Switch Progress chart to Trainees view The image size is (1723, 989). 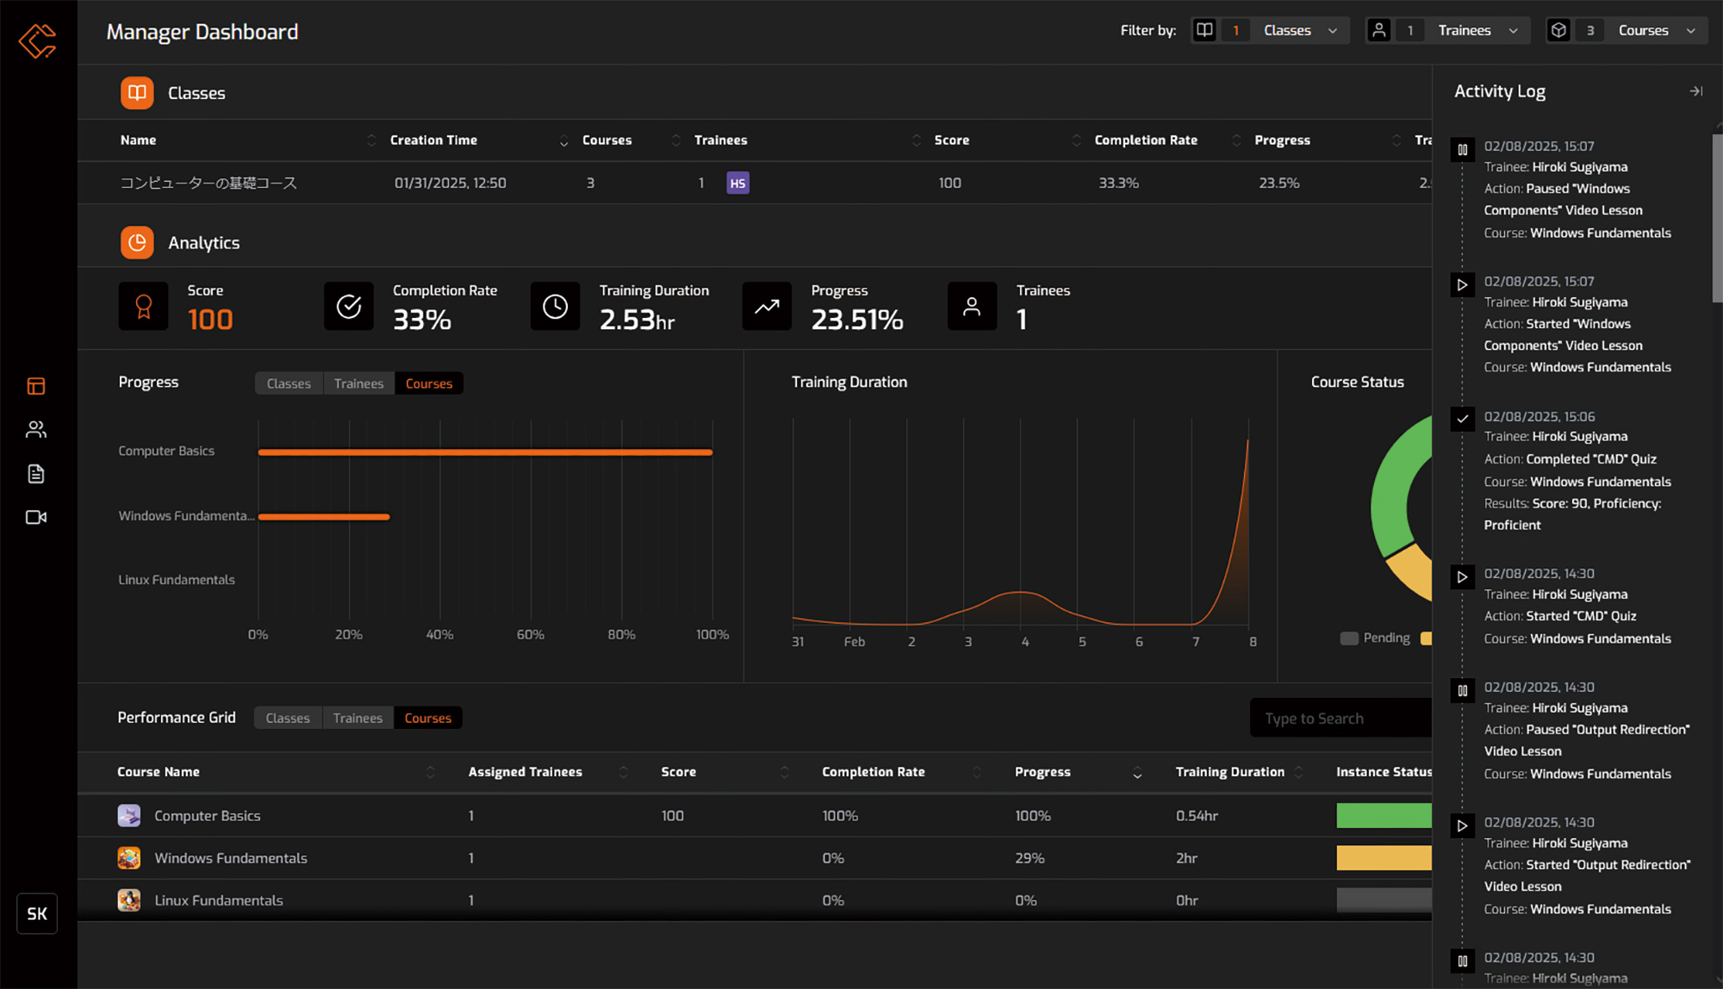coord(358,383)
